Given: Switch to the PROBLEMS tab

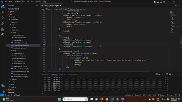Looking at the screenshot, I should pos(45,74).
